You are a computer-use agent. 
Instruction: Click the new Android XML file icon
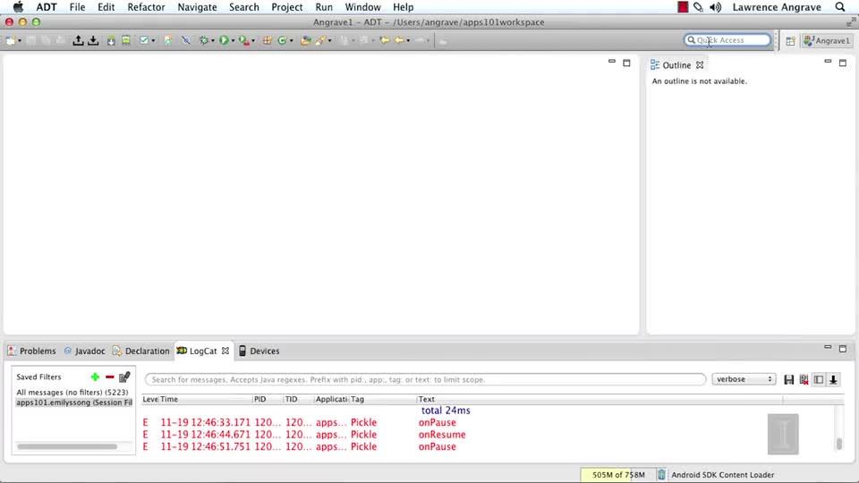pyautogui.click(x=168, y=40)
